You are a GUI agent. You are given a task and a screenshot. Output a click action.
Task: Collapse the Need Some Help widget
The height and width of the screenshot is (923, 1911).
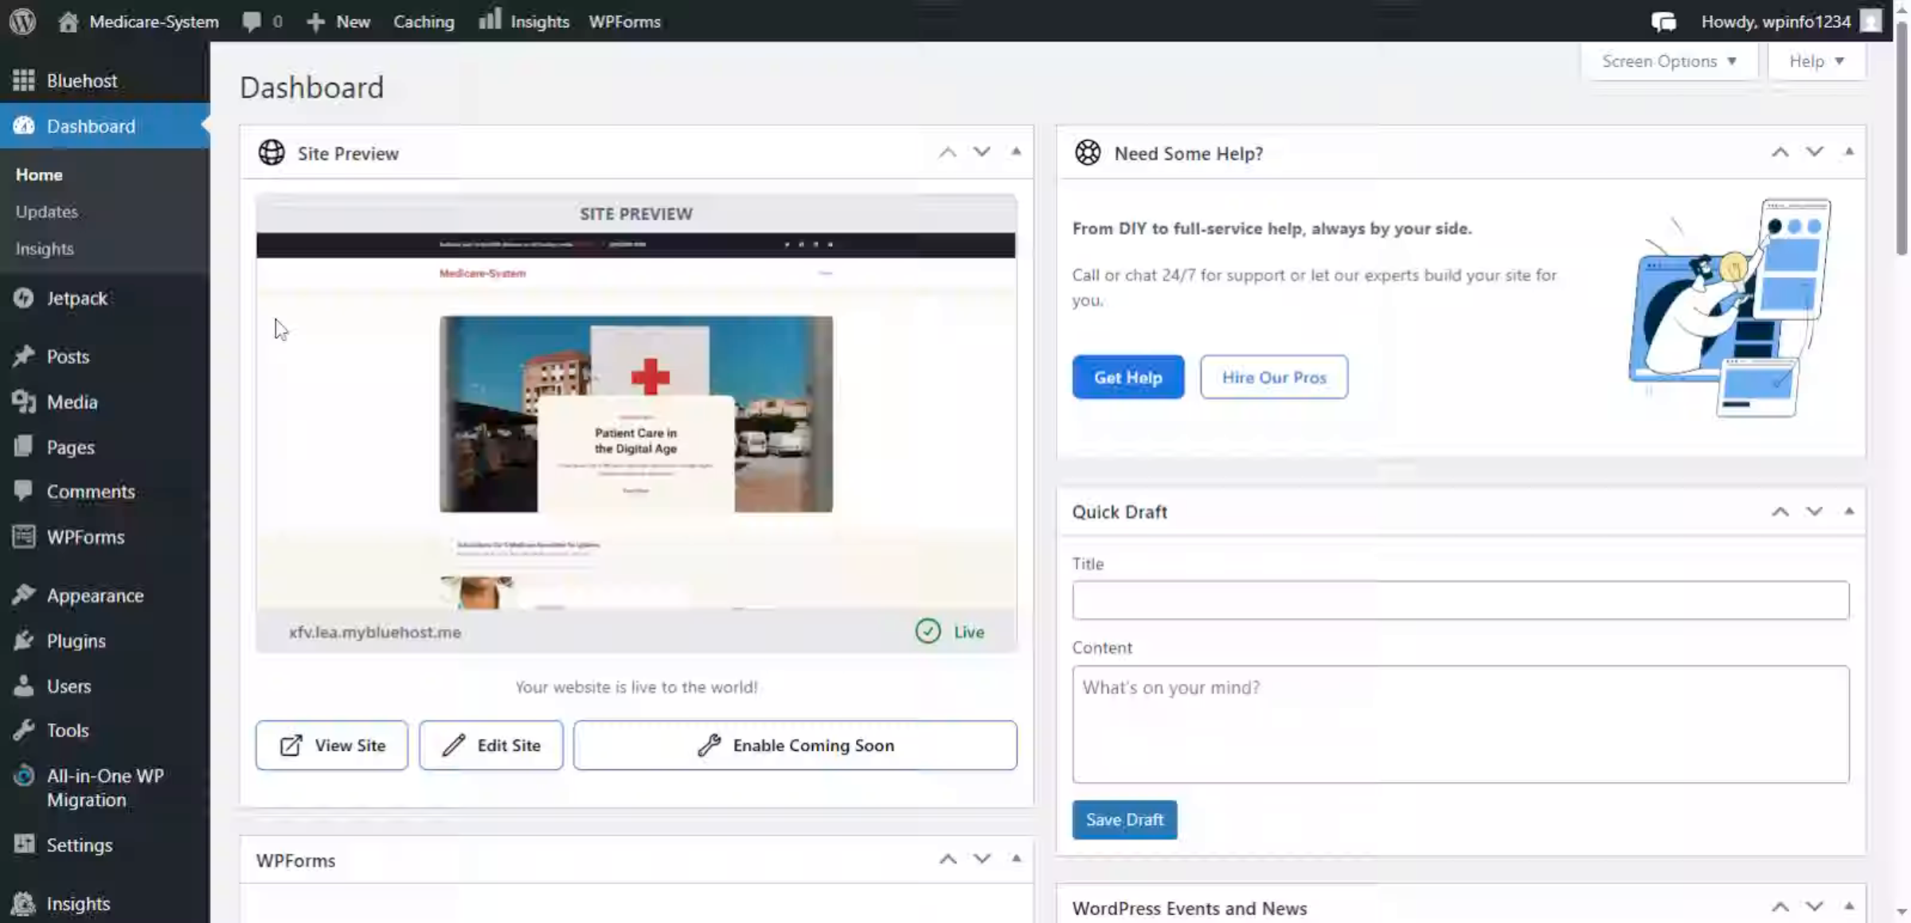tap(1849, 151)
